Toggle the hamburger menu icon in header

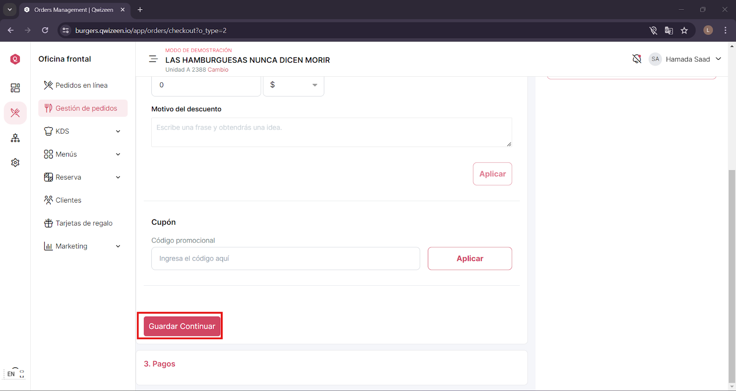(153, 59)
